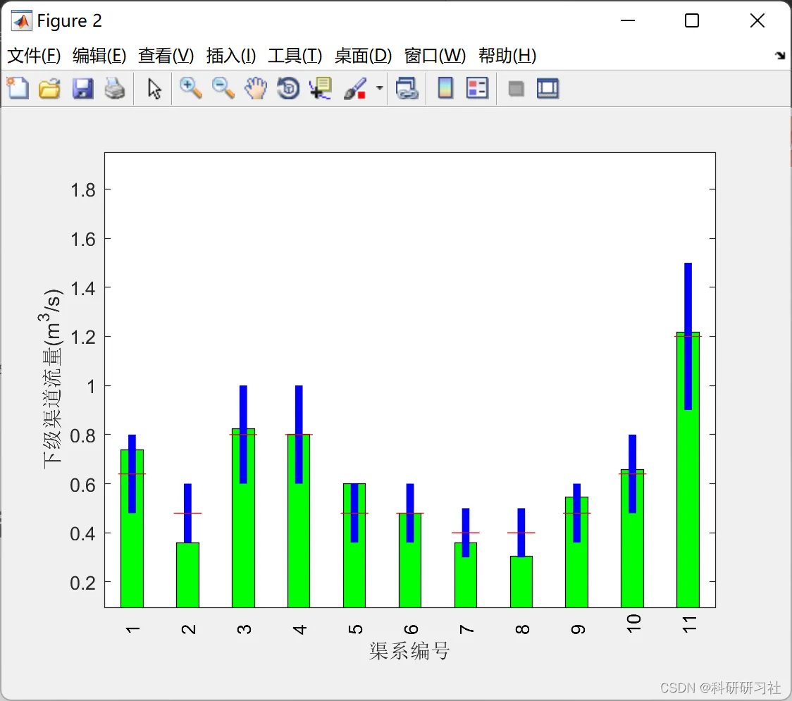Print the figure with the printer icon
Screen dimensions: 792x701
coord(115,88)
